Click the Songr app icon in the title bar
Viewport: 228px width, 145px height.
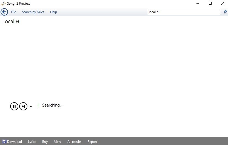coord(4,3)
